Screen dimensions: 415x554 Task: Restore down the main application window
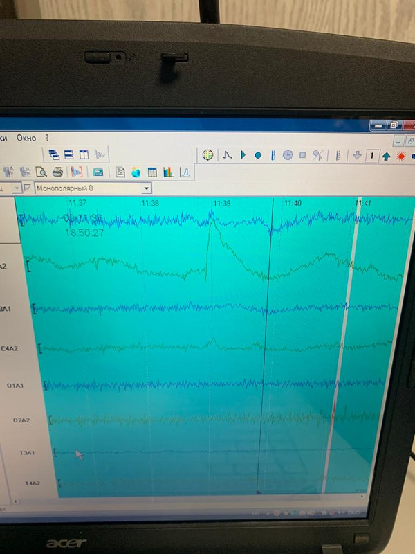394,125
